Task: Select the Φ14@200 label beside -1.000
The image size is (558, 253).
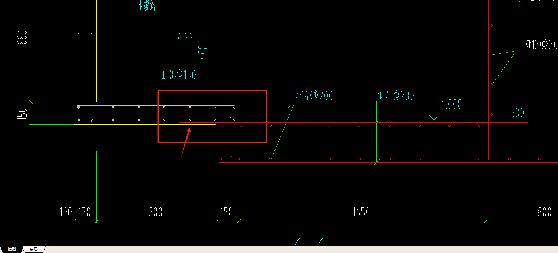Action: pos(395,96)
